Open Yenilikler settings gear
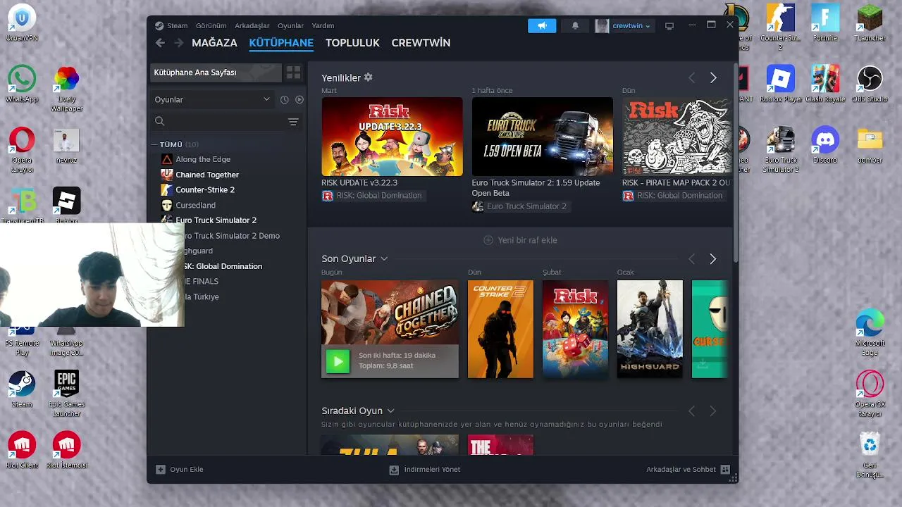 (x=368, y=77)
